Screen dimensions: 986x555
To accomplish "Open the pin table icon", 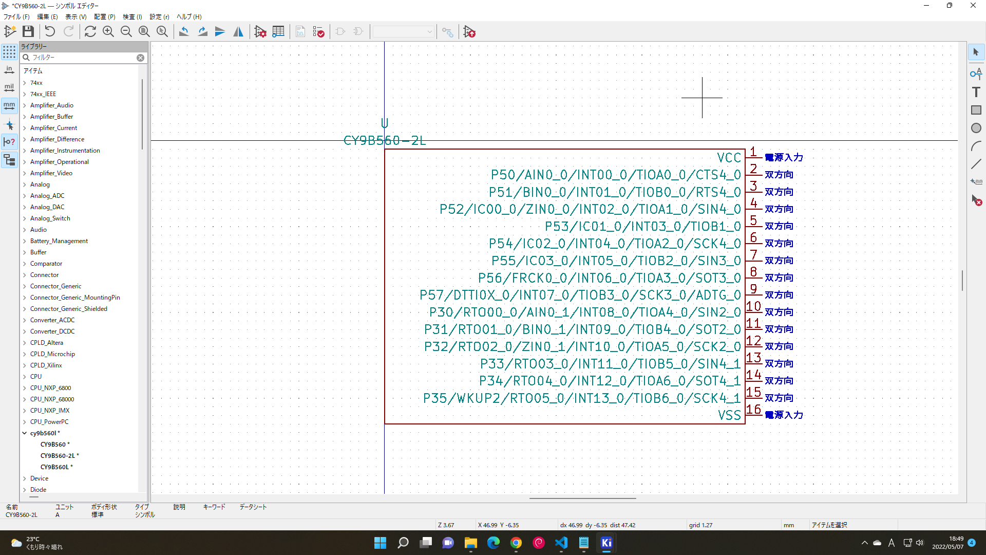I will click(x=278, y=32).
